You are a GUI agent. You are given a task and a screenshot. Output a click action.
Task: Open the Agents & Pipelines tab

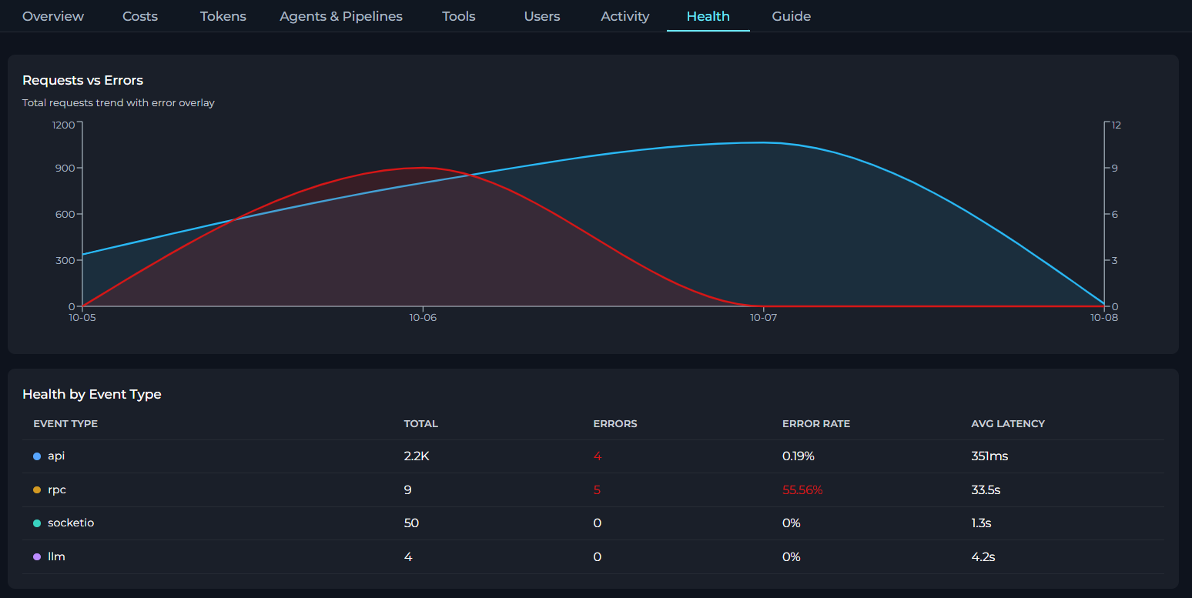point(341,16)
